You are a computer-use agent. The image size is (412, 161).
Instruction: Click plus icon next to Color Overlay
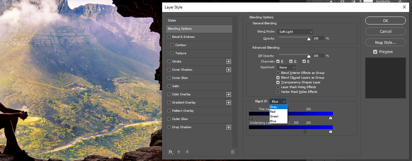coord(229,94)
